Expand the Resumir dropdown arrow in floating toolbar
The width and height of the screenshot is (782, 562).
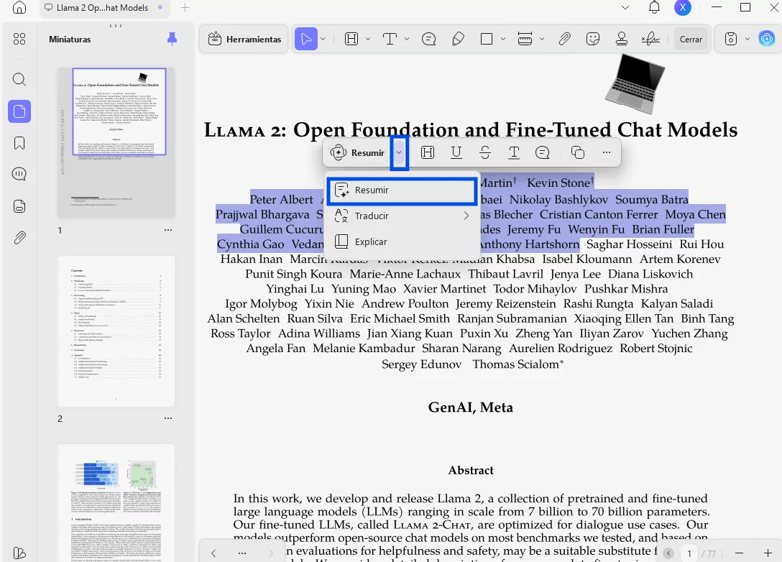[399, 152]
